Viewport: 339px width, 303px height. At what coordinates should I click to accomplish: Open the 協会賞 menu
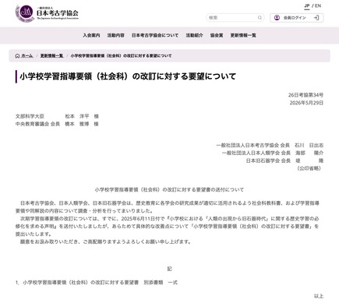217,35
